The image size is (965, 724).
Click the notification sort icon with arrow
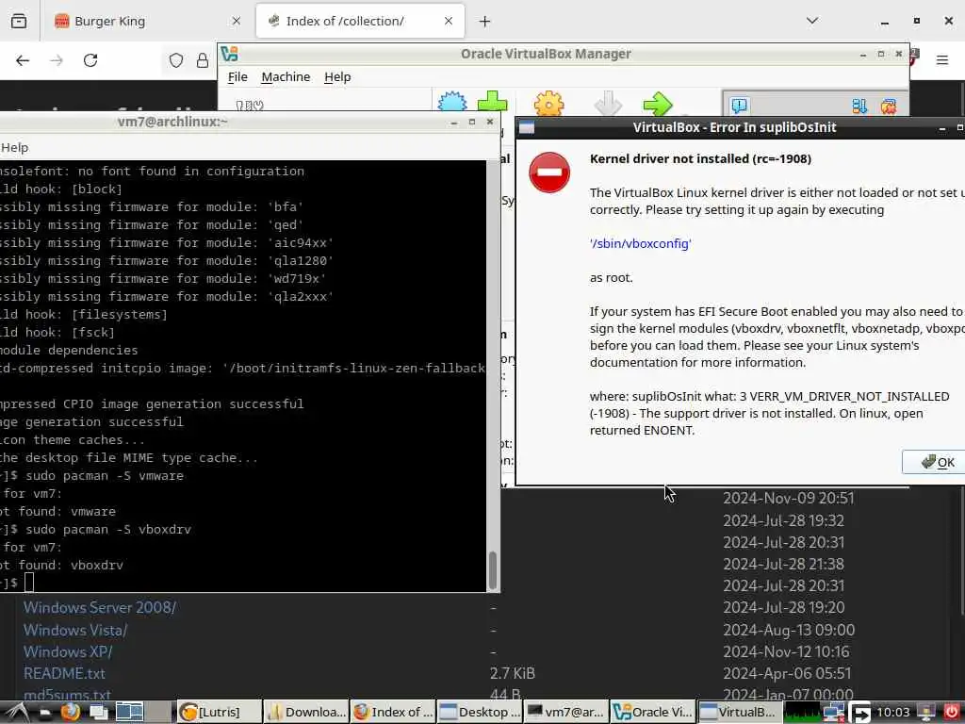(859, 106)
